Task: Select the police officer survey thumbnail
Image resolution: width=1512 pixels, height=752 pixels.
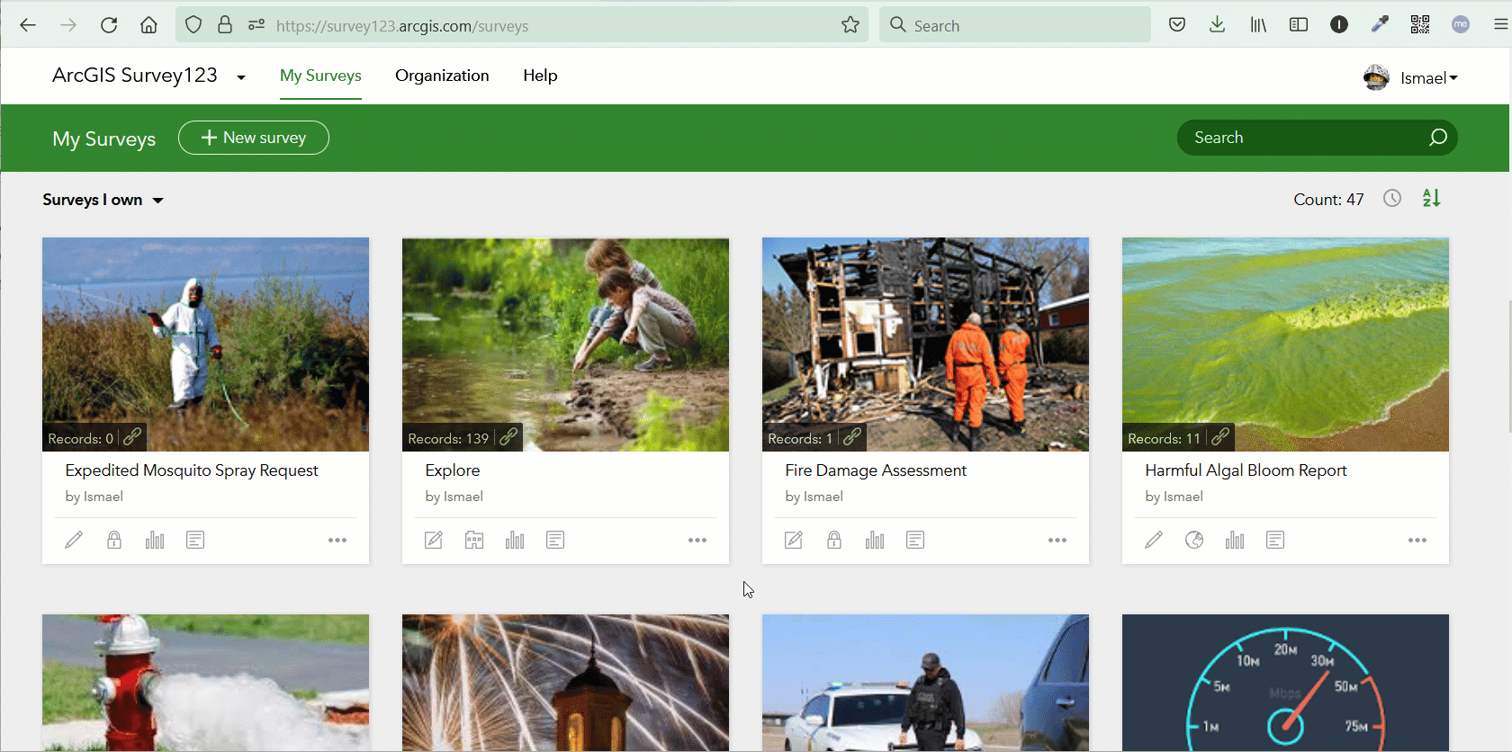Action: [925, 683]
